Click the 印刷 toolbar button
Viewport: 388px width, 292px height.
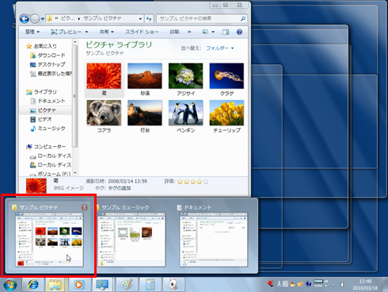174,32
